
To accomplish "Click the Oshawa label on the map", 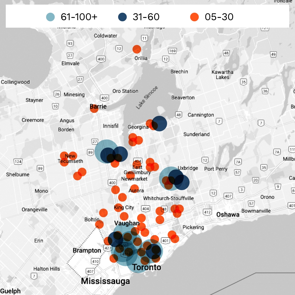I will [228, 215].
